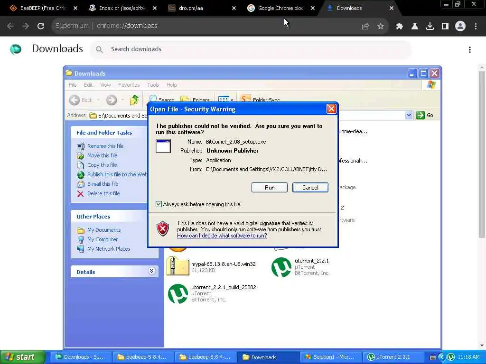Toggle Always ask before opening this file
Screen dimensions: 486x364
(159, 204)
